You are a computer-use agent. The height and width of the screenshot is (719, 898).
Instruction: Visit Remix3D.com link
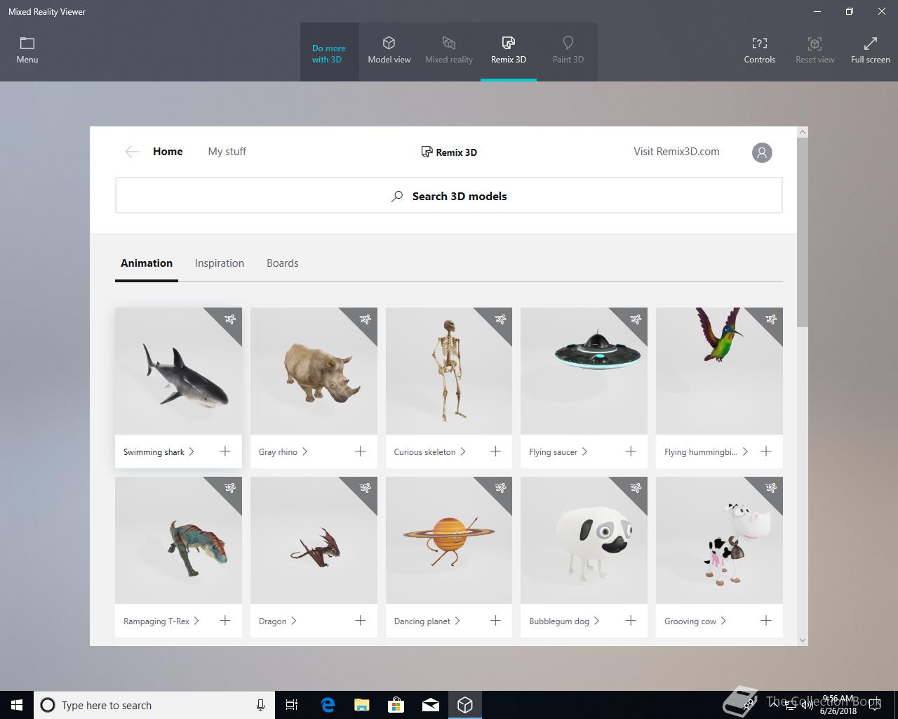676,152
